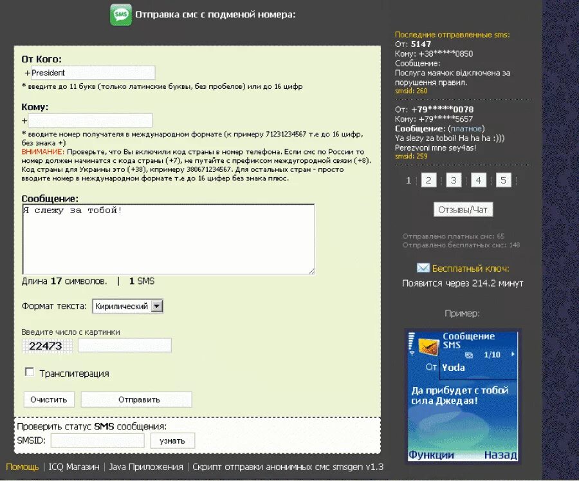Click the envelope icon in the phone example image
Screen dimensions: 579x481
click(x=428, y=346)
